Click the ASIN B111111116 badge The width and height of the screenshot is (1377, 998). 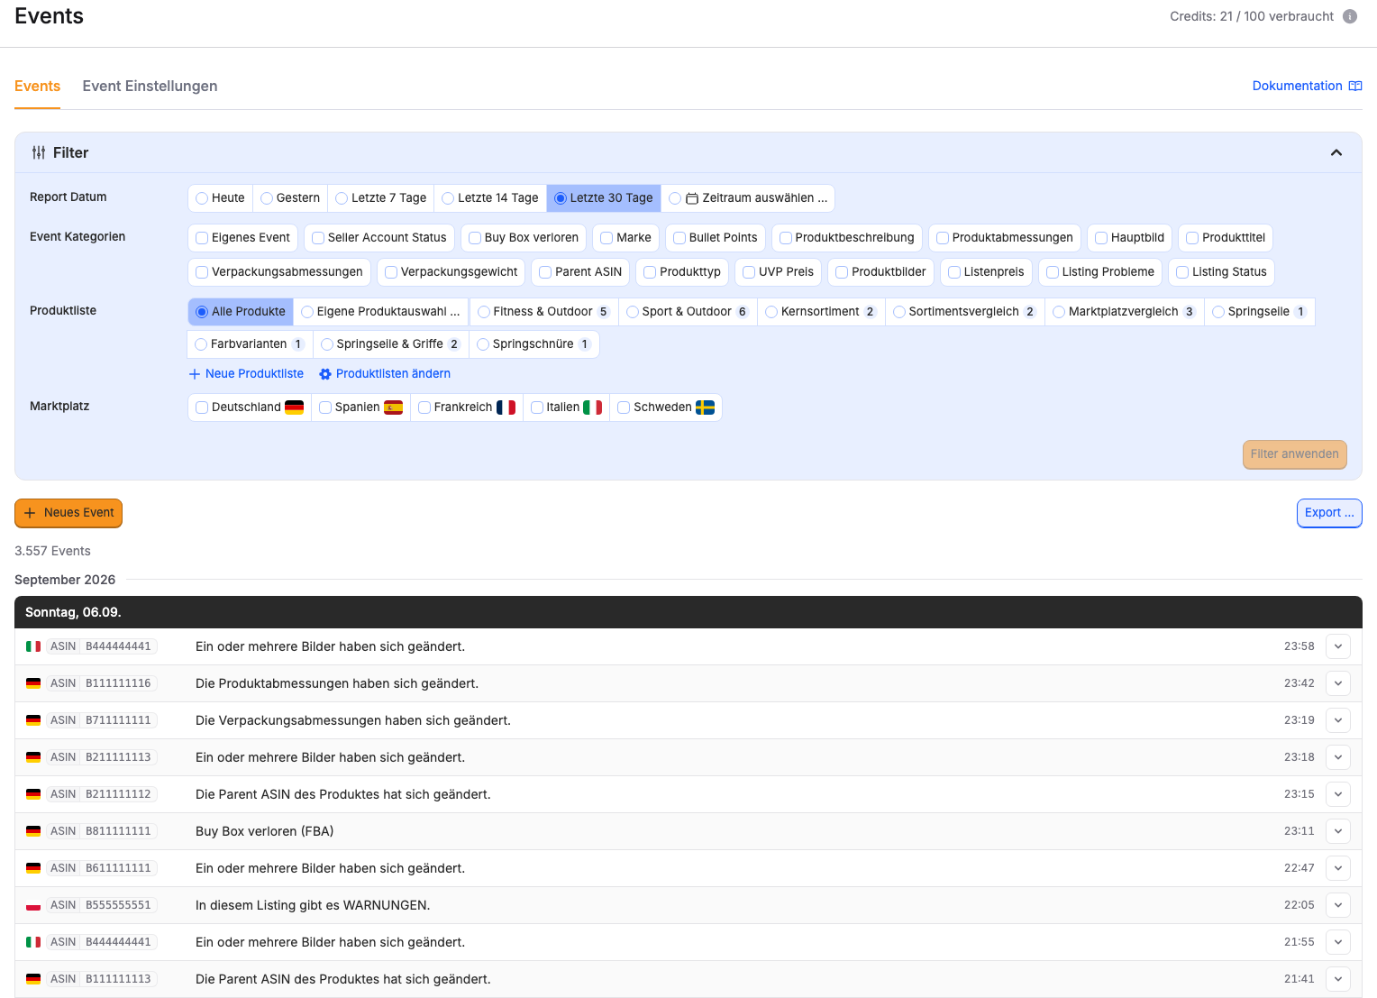click(102, 683)
